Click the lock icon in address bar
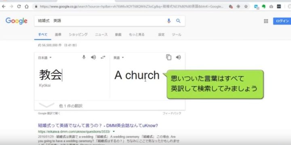291x145 pixels. click(36, 7)
